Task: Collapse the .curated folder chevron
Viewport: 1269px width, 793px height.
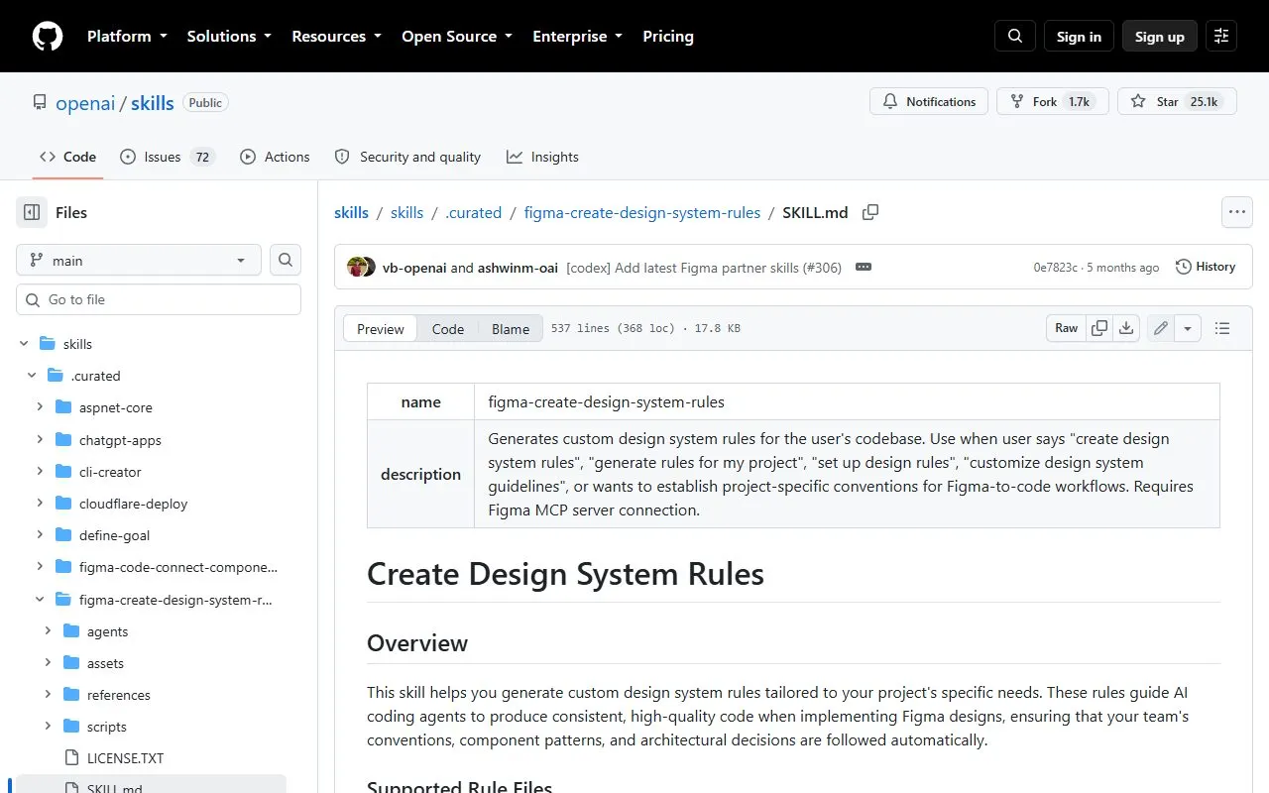Action: coord(32,376)
